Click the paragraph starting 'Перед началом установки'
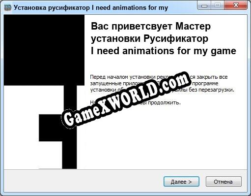The image size is (251, 196). pos(162,83)
